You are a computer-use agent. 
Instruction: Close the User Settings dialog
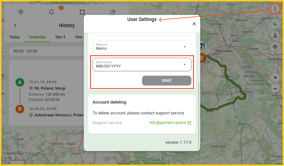point(194,24)
